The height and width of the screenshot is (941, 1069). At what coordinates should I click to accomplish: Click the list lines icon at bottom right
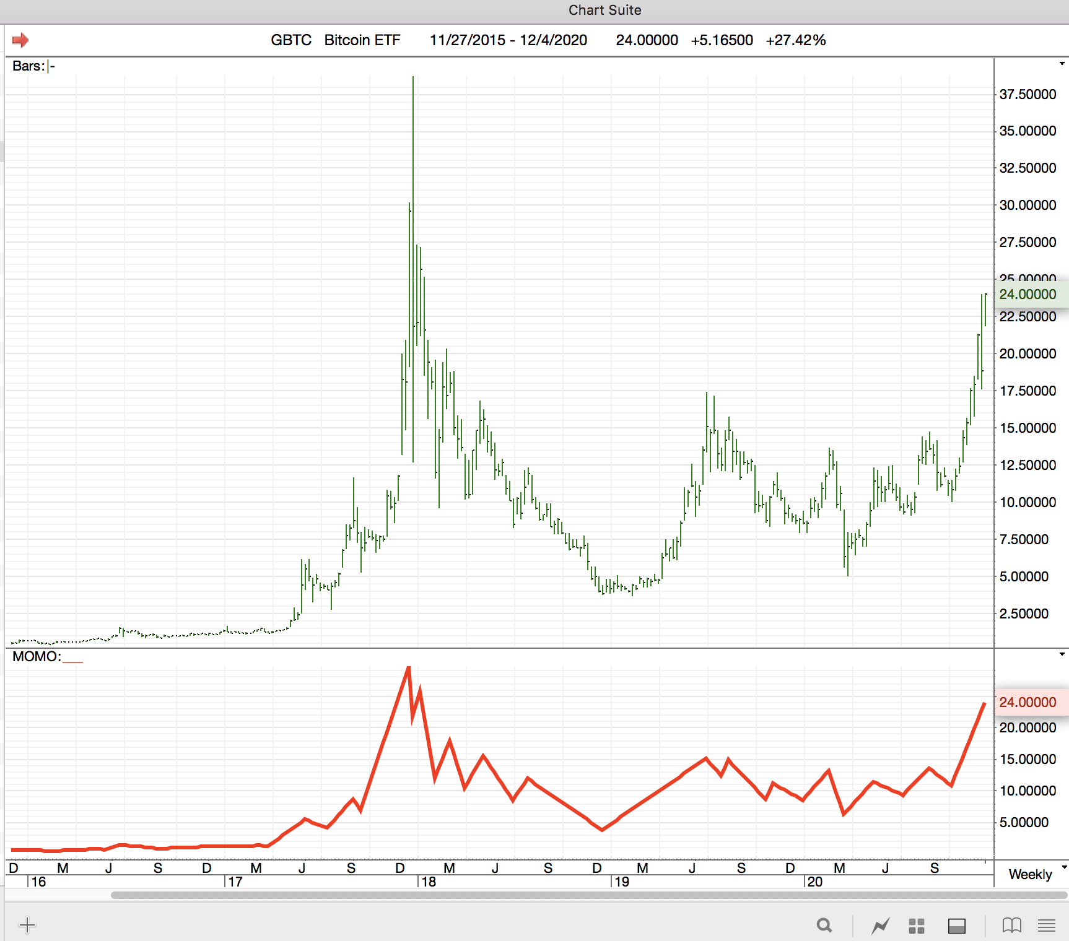(x=1047, y=926)
